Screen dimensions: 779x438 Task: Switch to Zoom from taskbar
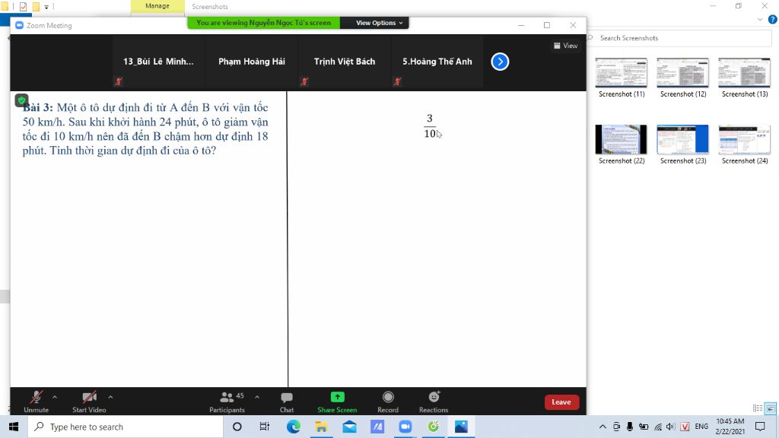405,427
